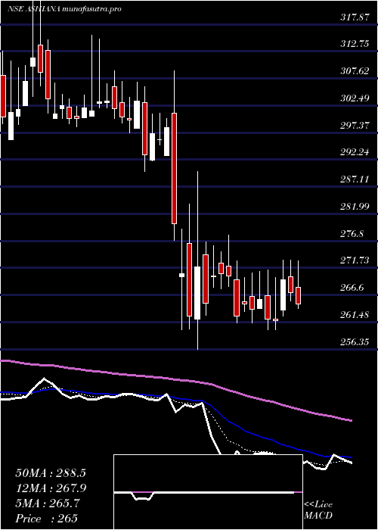Click the MACD inset panel

(x=208, y=492)
